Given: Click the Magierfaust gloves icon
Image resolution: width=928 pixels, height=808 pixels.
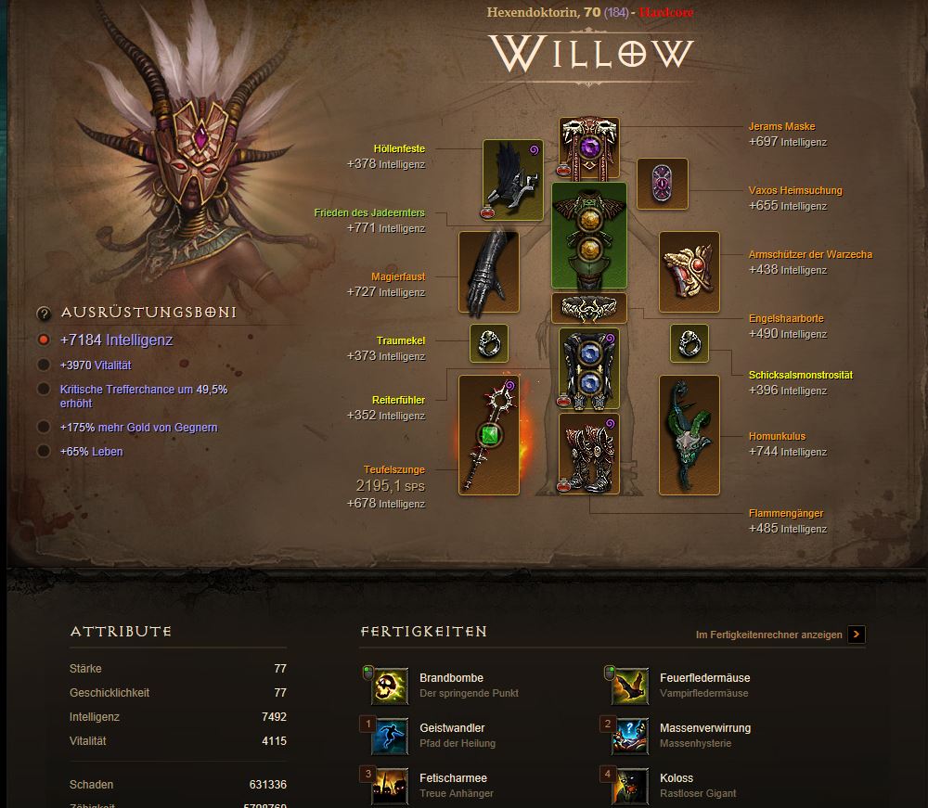Looking at the screenshot, I should click(x=489, y=272).
